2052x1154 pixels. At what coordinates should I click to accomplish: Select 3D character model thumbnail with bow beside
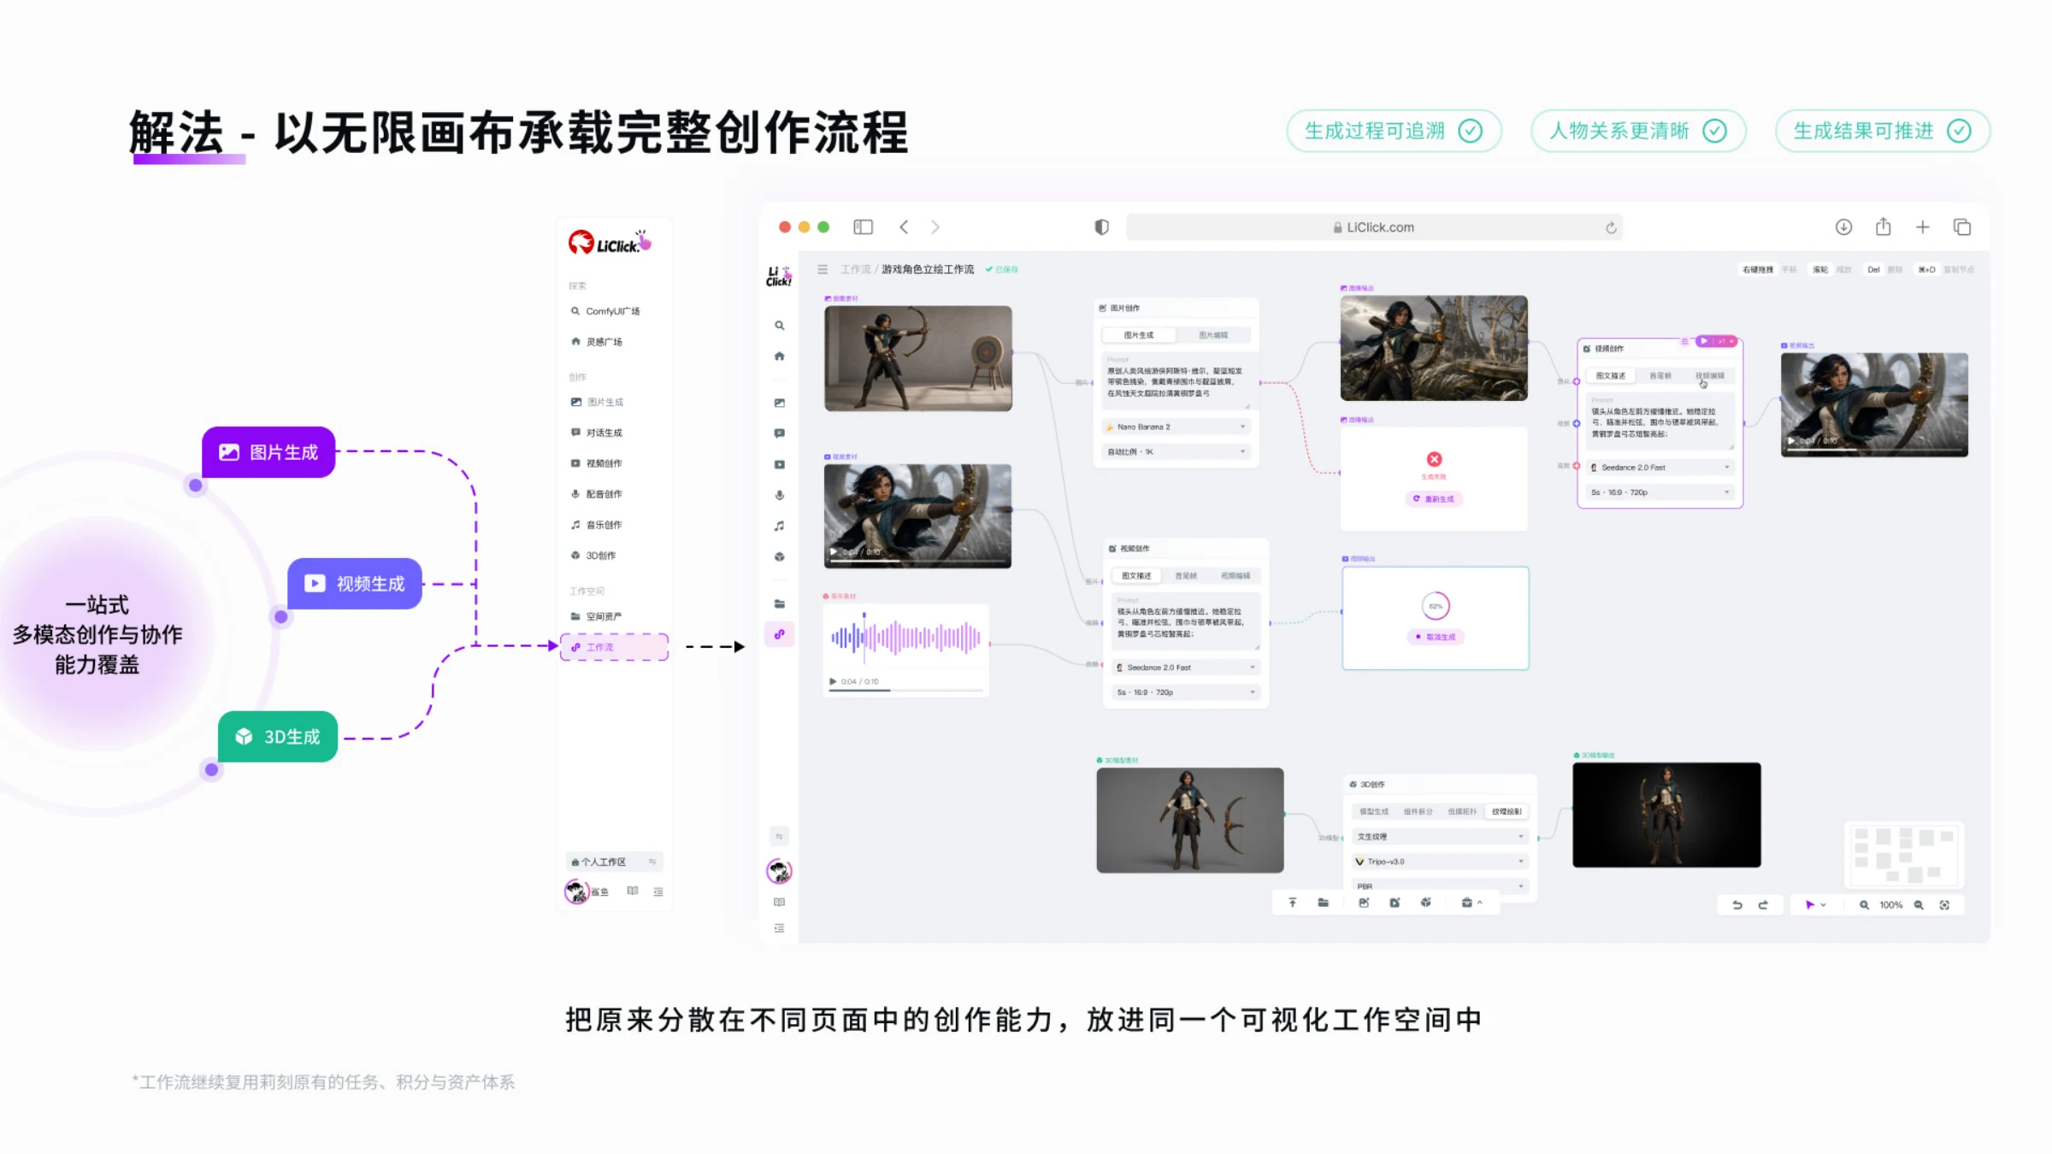1190,820
